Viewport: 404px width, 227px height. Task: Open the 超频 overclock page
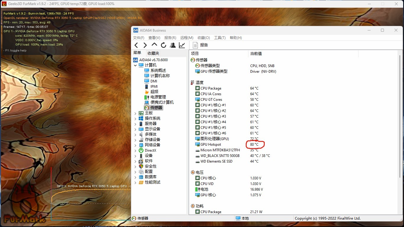point(151,92)
